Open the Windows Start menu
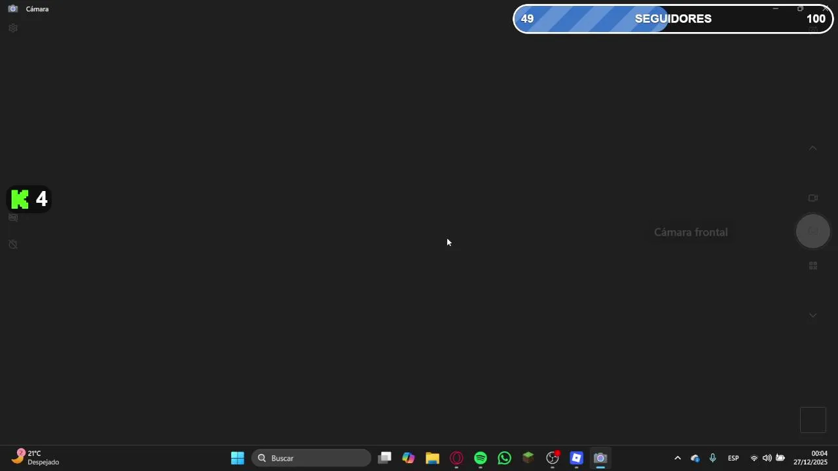 tap(238, 458)
